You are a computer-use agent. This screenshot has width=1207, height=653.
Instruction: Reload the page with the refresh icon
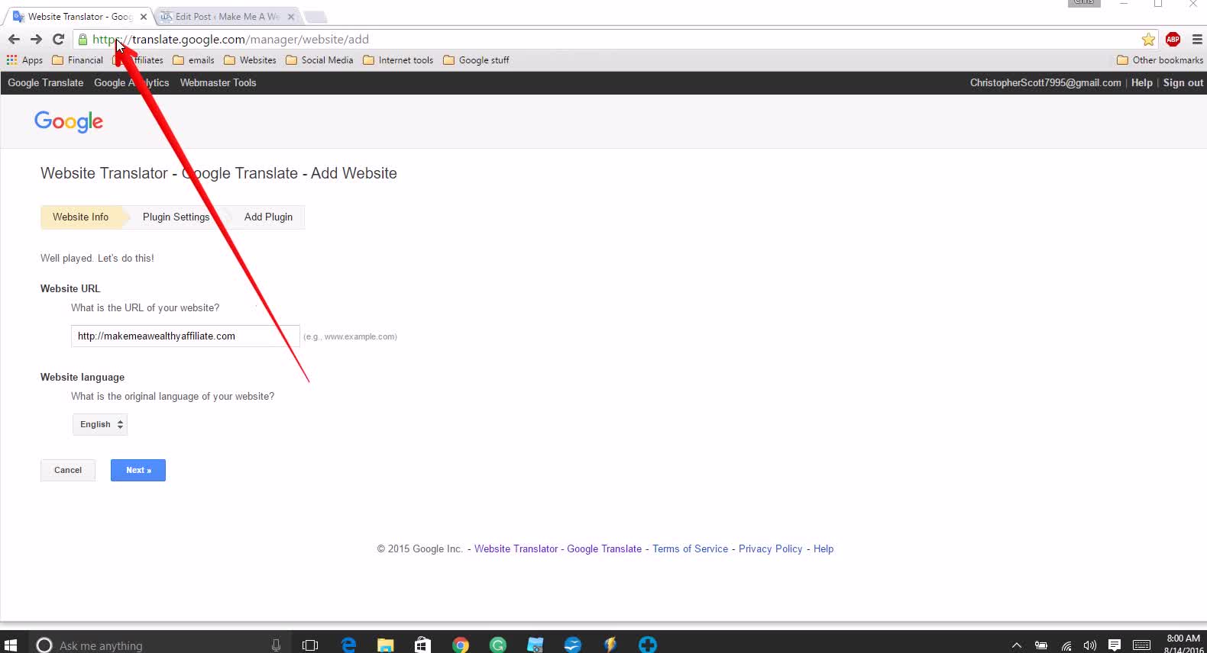(x=58, y=39)
